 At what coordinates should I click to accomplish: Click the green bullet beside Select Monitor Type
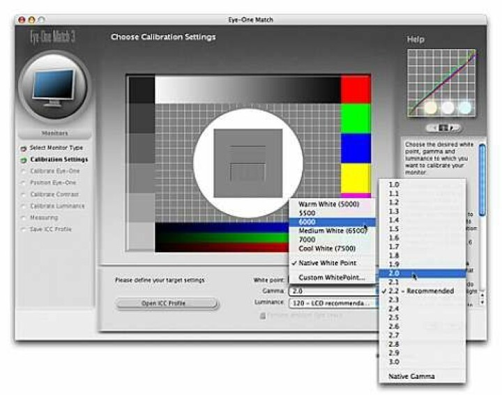[23, 148]
